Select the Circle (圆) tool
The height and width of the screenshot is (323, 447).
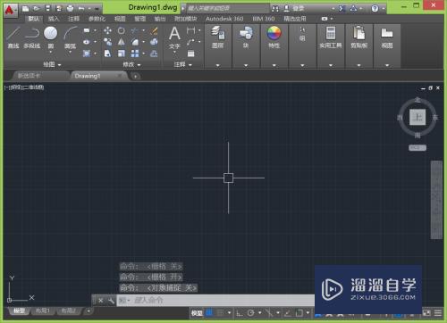(x=51, y=37)
